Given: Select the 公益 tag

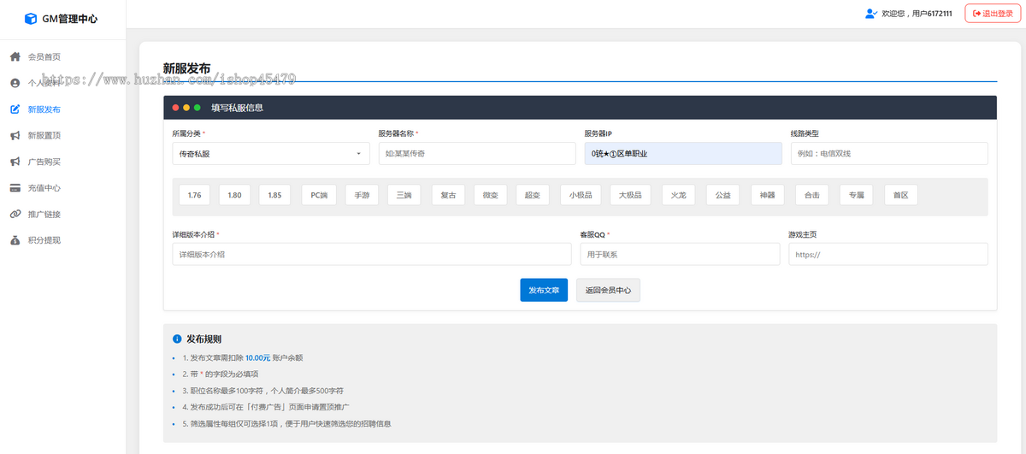Looking at the screenshot, I should [723, 195].
